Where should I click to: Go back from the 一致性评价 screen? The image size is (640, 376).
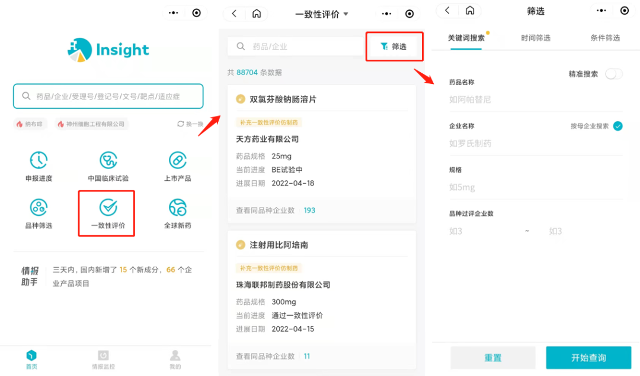pyautogui.click(x=234, y=14)
